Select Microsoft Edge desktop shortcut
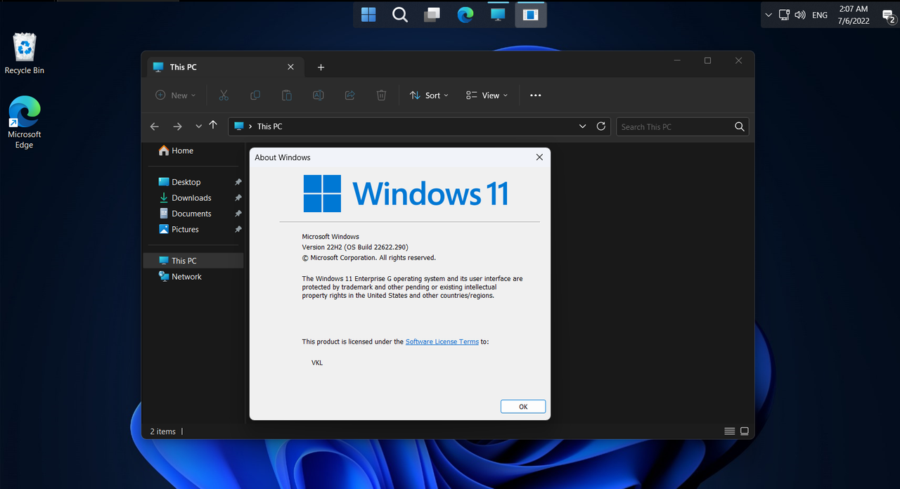 coord(25,123)
